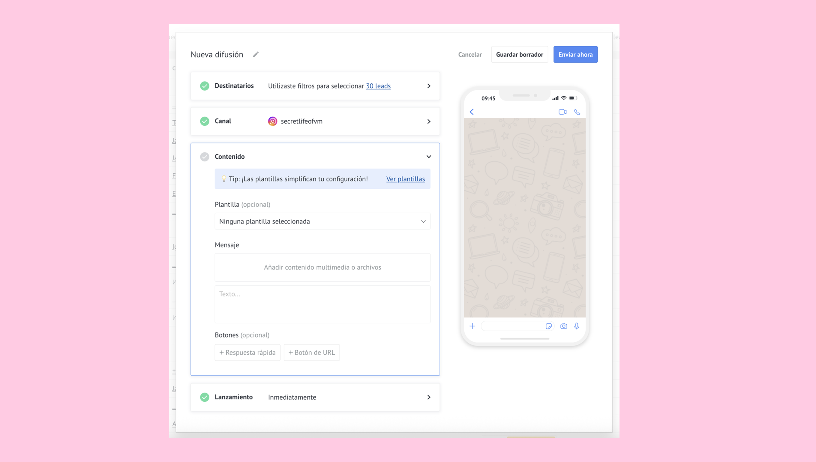
Task: Open the 30 leads link
Action: click(378, 86)
